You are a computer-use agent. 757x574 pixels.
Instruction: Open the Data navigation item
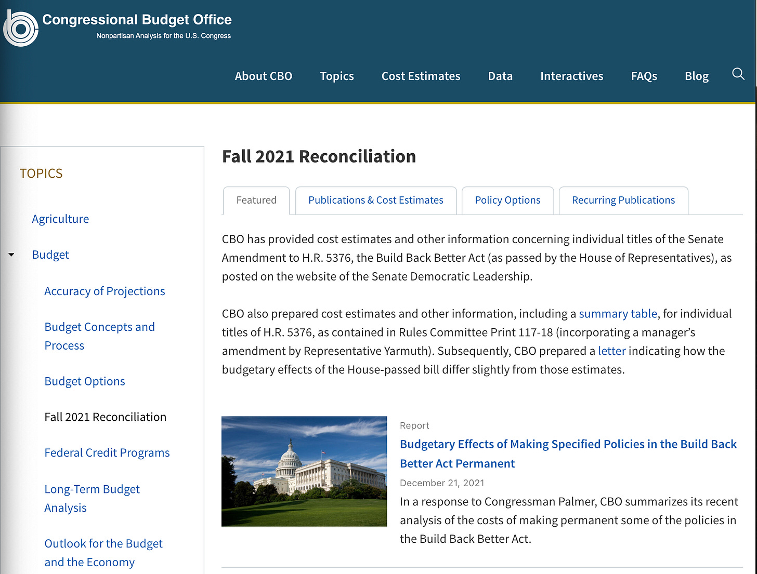[500, 76]
